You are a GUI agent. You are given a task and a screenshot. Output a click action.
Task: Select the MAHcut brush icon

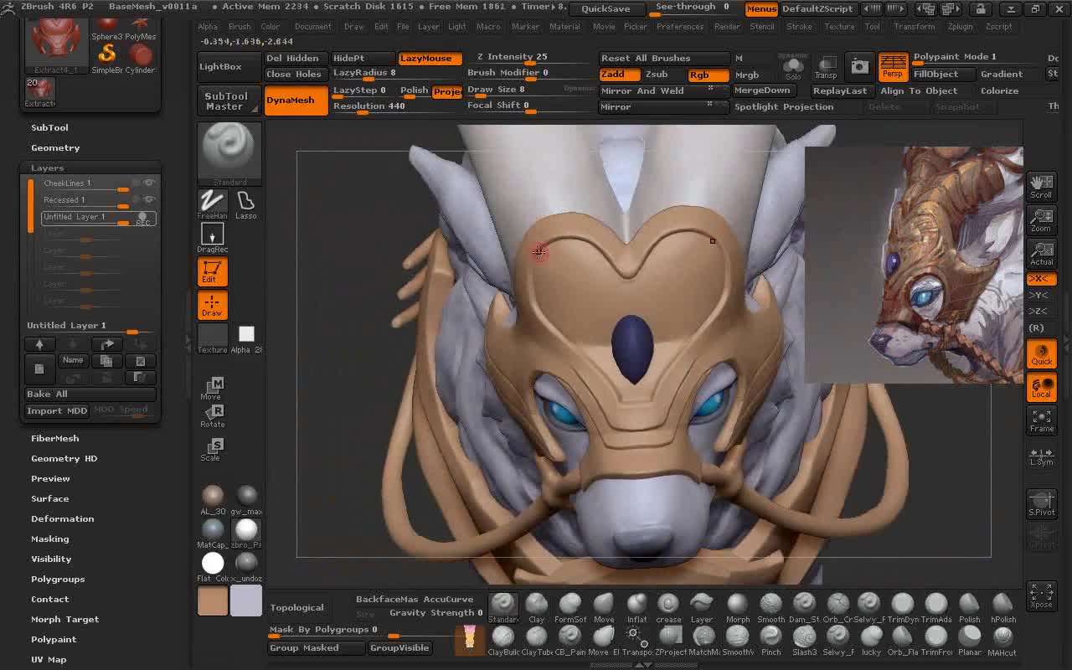1002,640
